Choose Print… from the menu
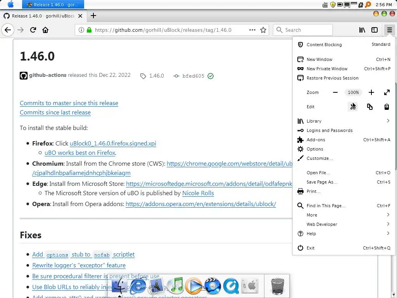Screen dimensions: 397x298 point(343,191)
